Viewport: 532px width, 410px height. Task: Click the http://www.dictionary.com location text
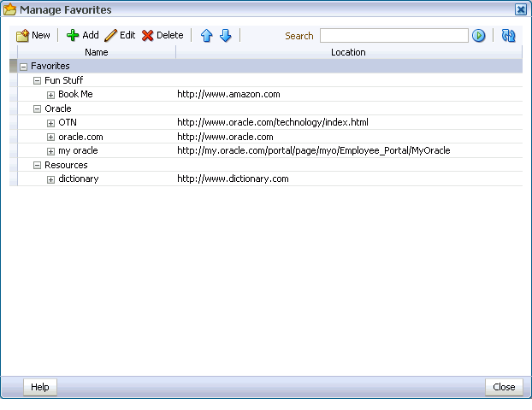tap(233, 179)
